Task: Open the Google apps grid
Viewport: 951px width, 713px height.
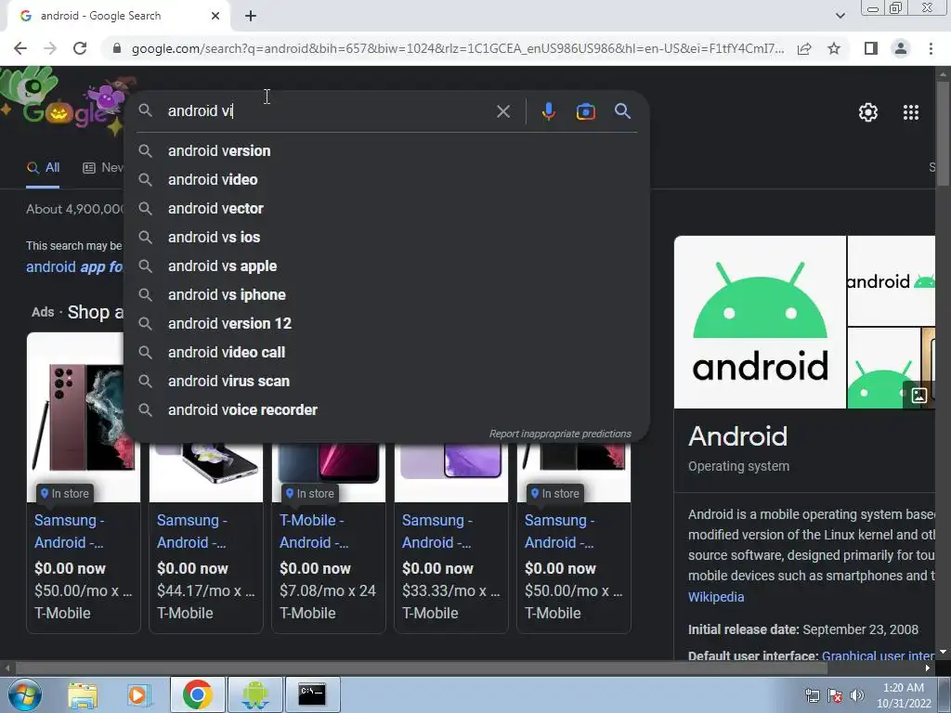Action: point(911,112)
